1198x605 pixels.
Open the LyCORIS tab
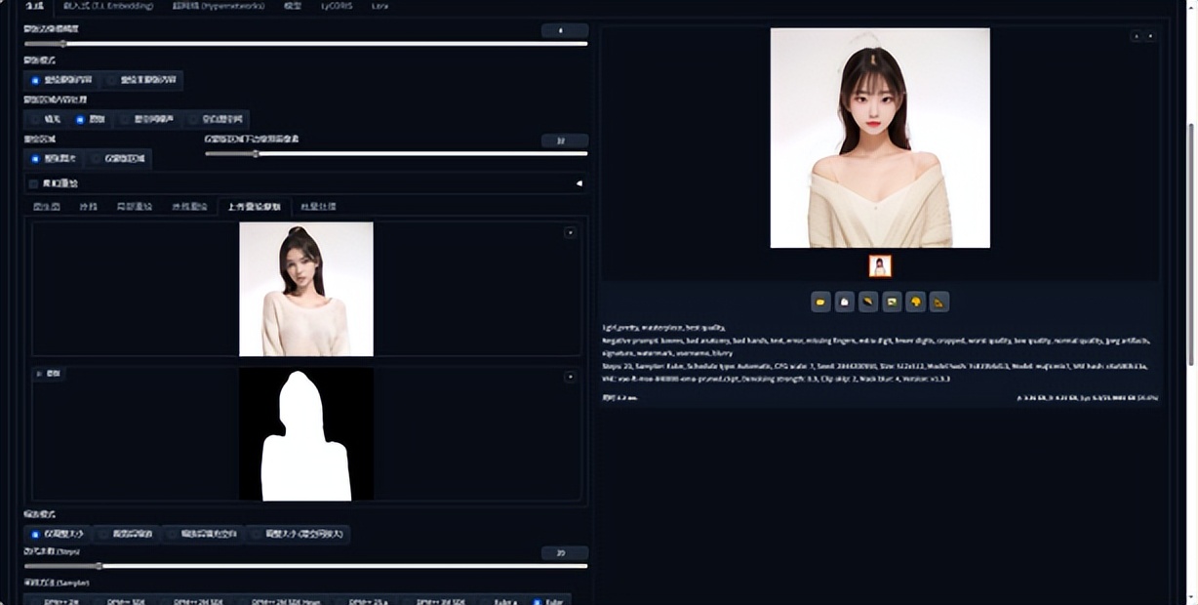337,6
